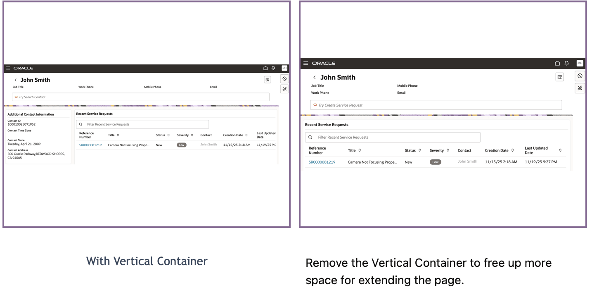Click the crossed-scissors icon on the right edge
592x304 pixels.
580,88
